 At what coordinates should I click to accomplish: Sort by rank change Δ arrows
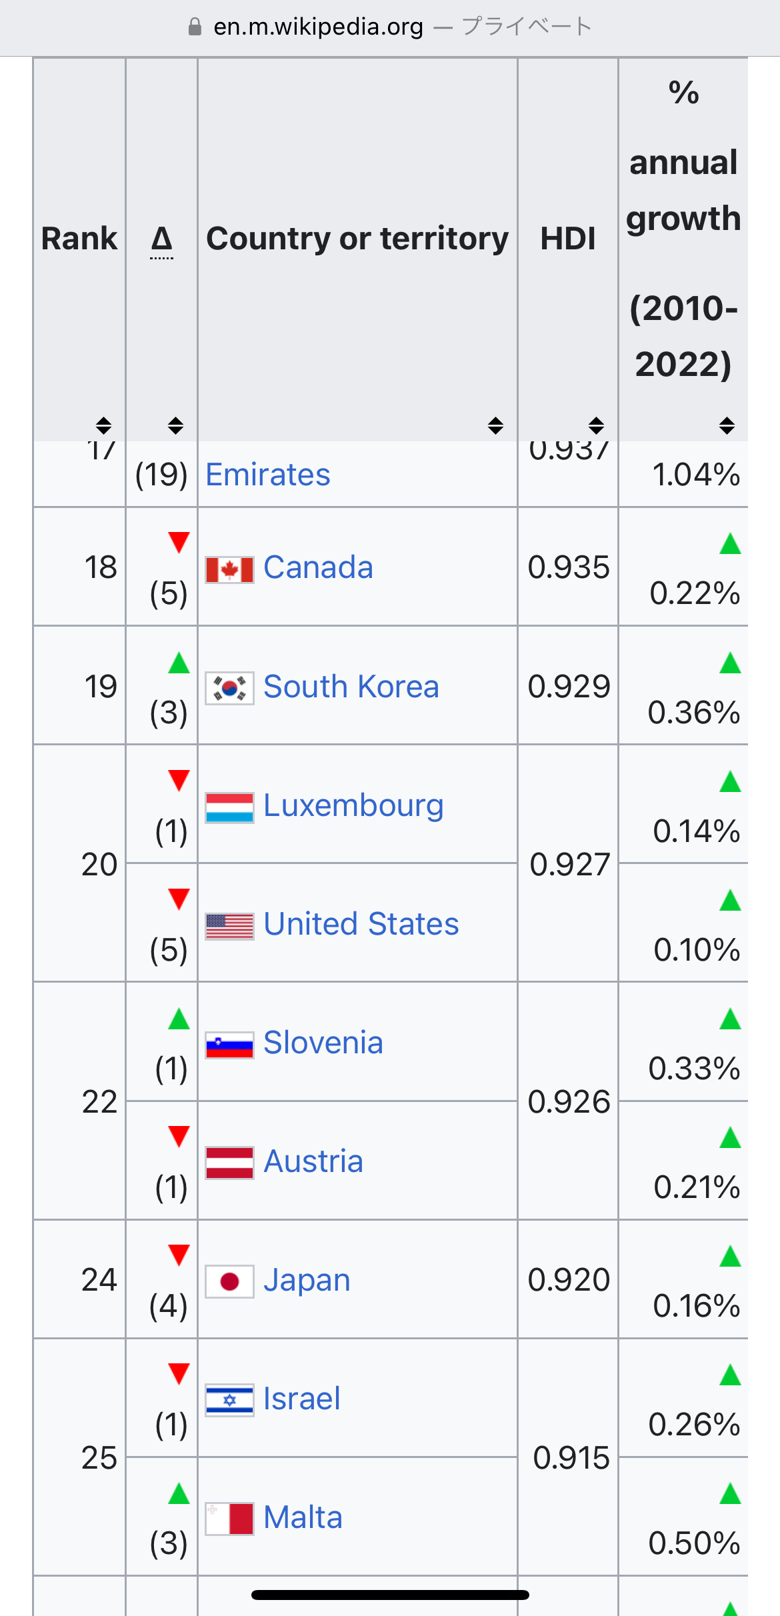(175, 425)
